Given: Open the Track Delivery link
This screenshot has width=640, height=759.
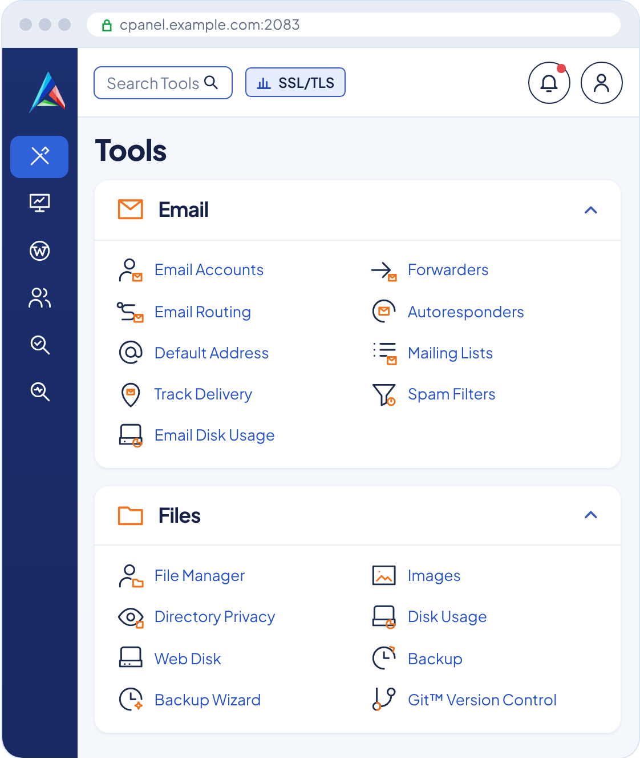Looking at the screenshot, I should click(x=203, y=394).
